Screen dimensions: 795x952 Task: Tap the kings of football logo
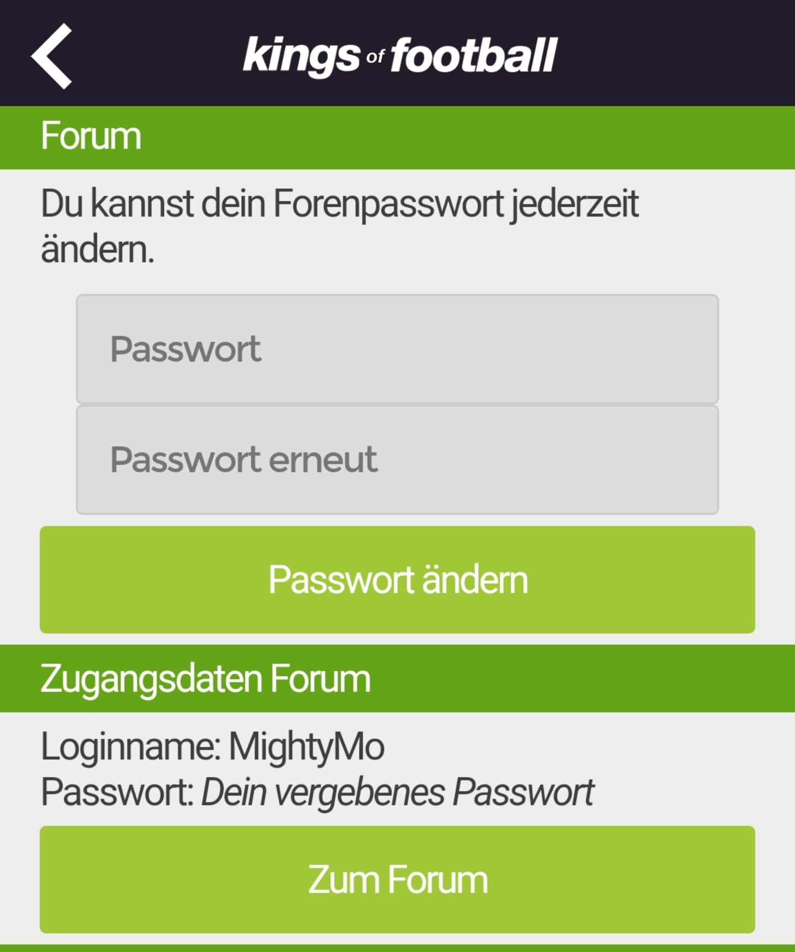tap(400, 55)
